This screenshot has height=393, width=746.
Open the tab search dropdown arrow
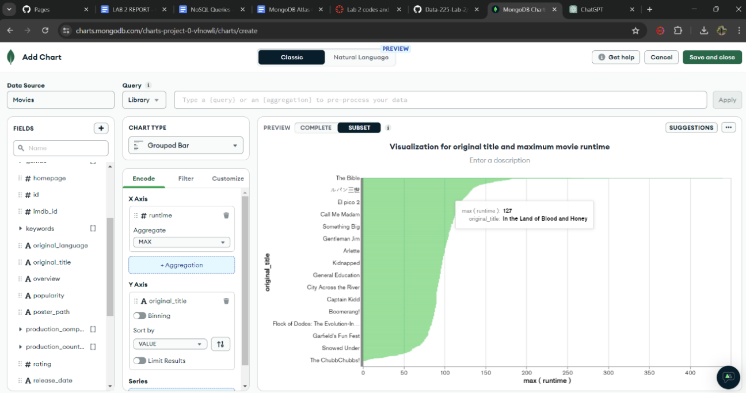9,9
